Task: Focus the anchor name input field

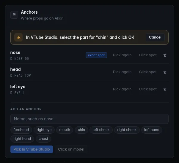Action: [89, 119]
